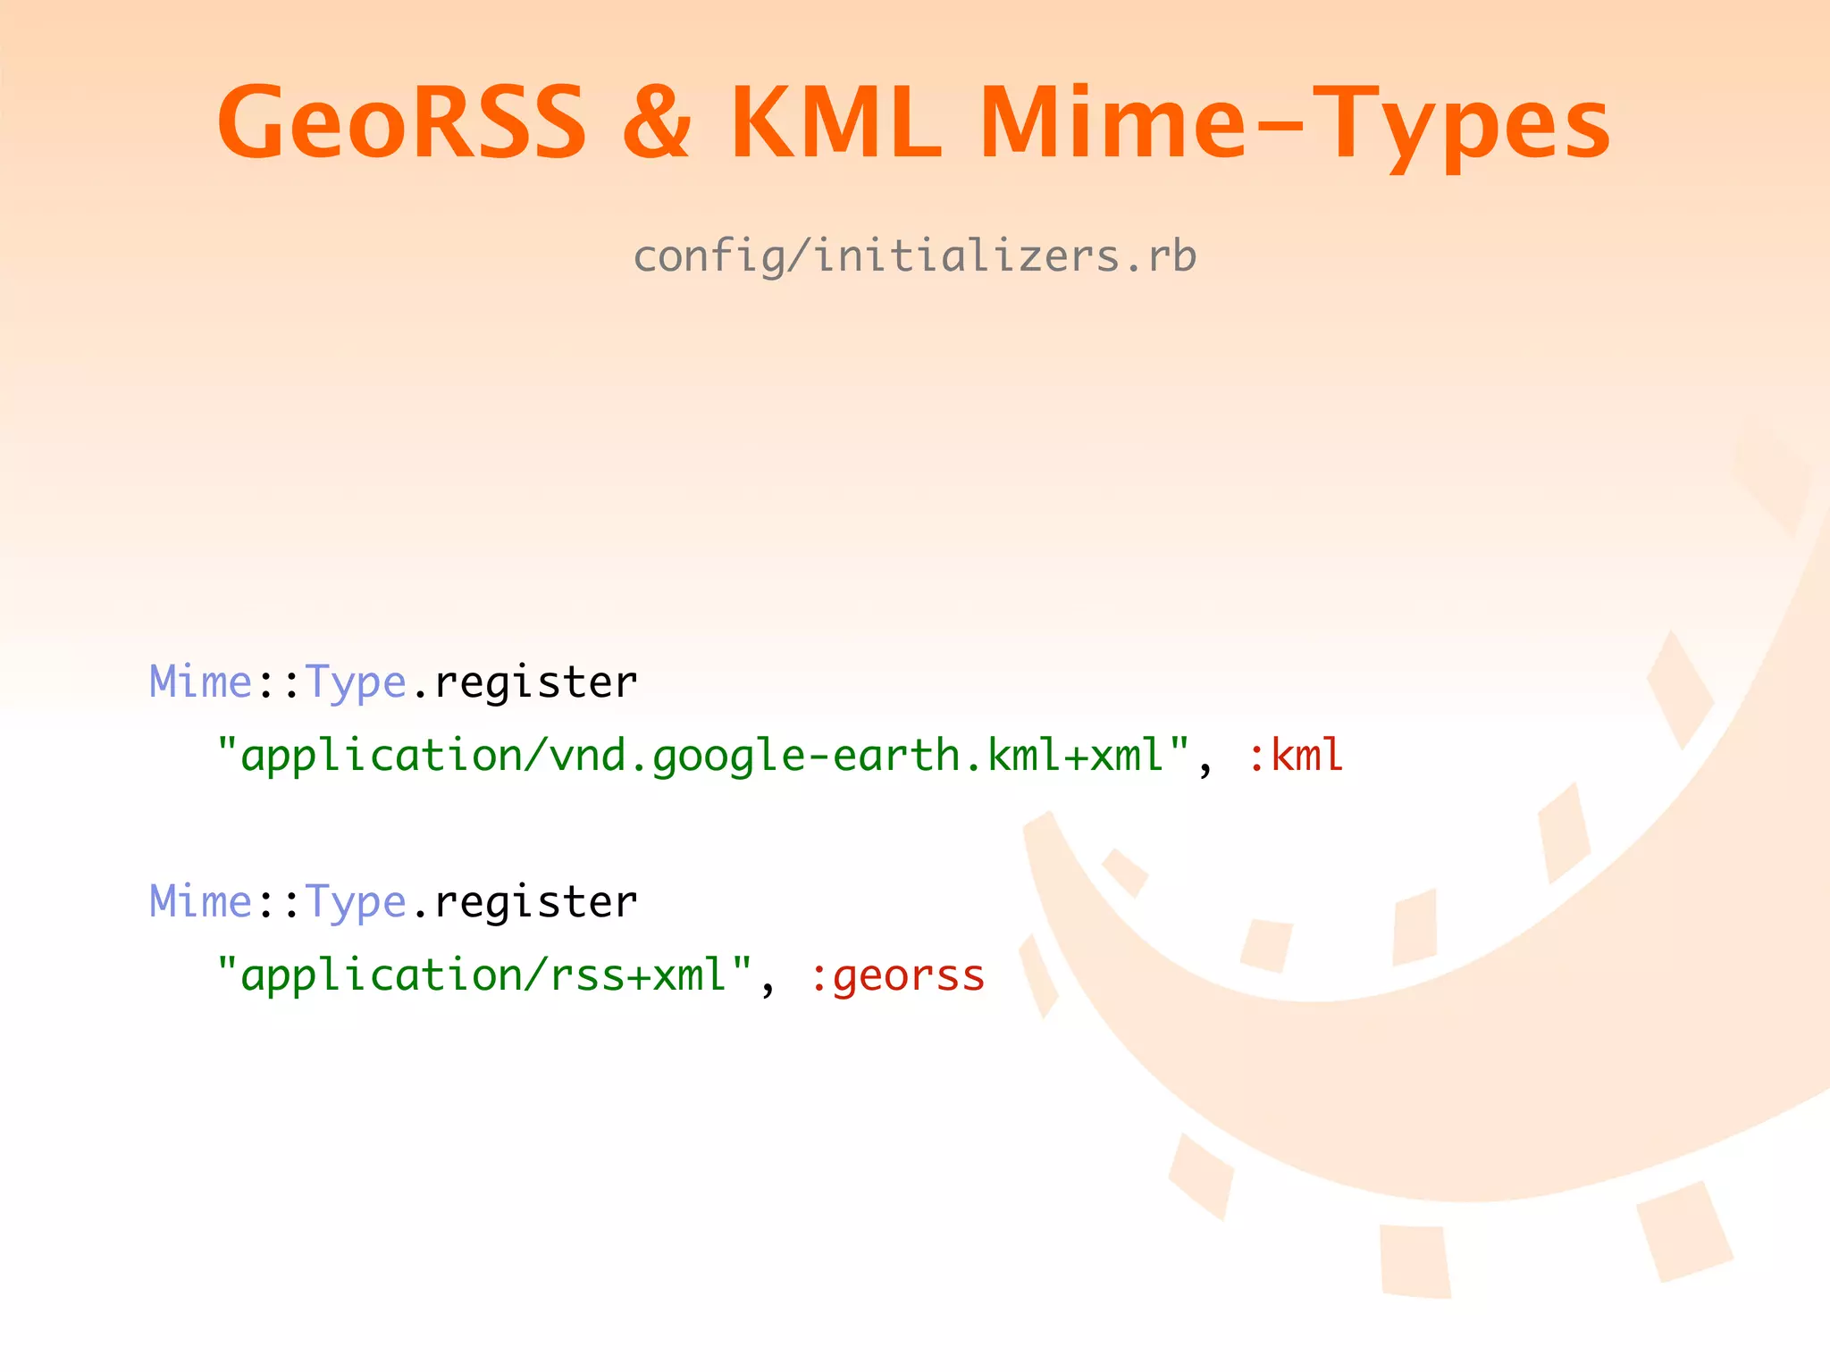The height and width of the screenshot is (1372, 1830).
Task: Click the ampersand in the title
Action: pyautogui.click(x=657, y=122)
